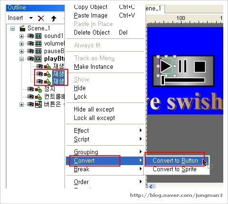The width and height of the screenshot is (228, 204).
Task: Toggle visibility eye of 컨트롤 shape
Action: coord(30,96)
